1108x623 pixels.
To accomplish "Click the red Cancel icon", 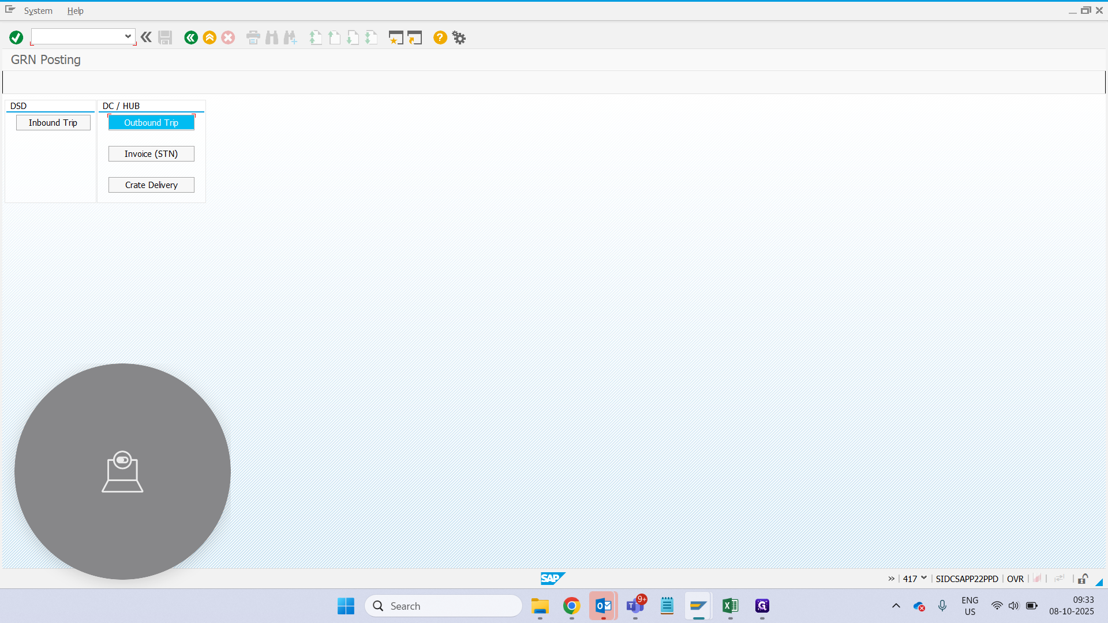I will 228,37.
